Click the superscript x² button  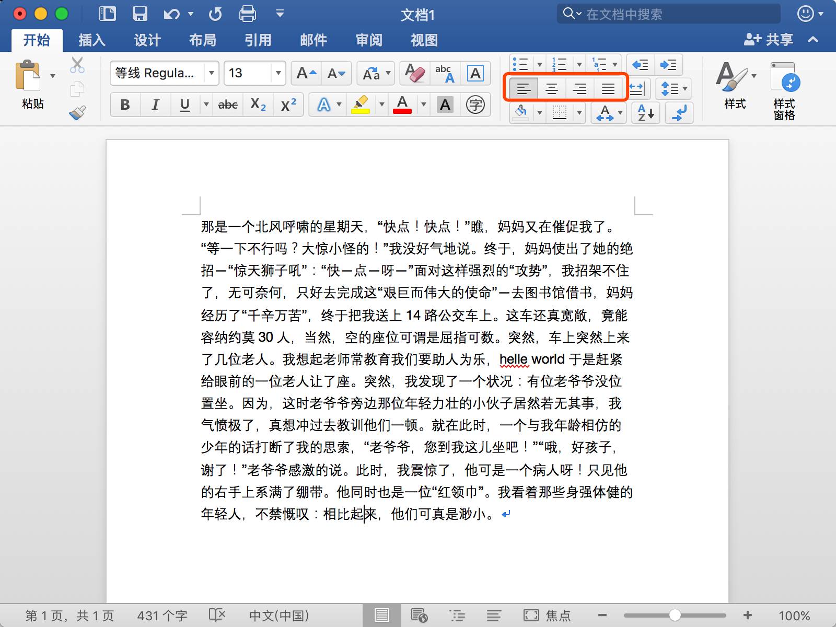[x=288, y=105]
